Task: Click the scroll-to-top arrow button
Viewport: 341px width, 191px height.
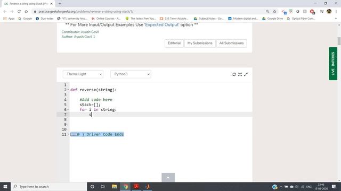Action: 168,178
